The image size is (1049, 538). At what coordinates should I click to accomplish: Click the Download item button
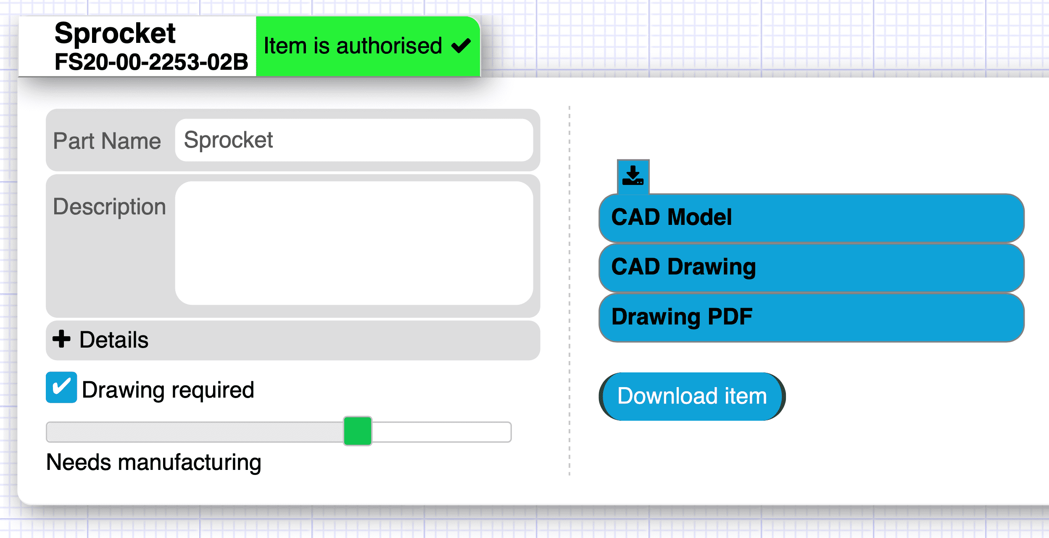(692, 396)
